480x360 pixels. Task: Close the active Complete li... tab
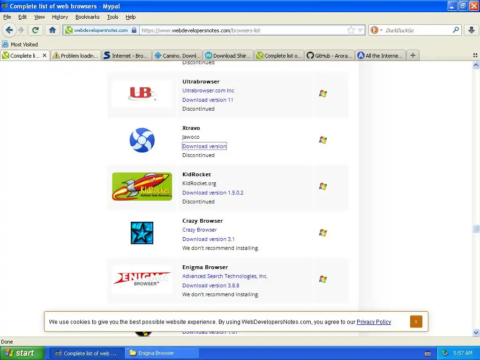click(x=45, y=55)
